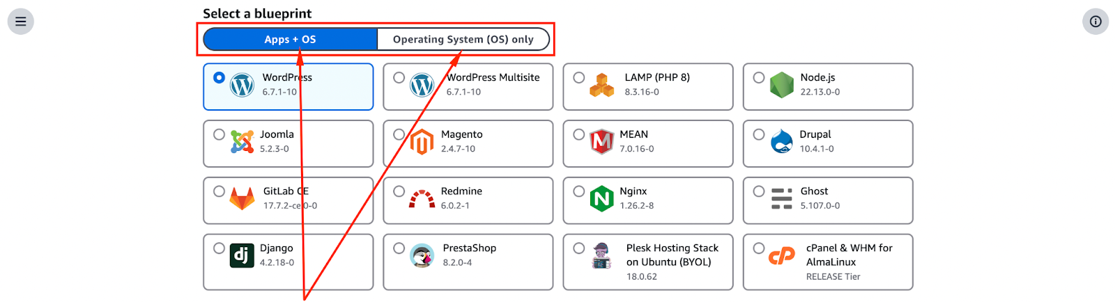Select the Plesk Hosting Stack radio button

click(x=578, y=248)
